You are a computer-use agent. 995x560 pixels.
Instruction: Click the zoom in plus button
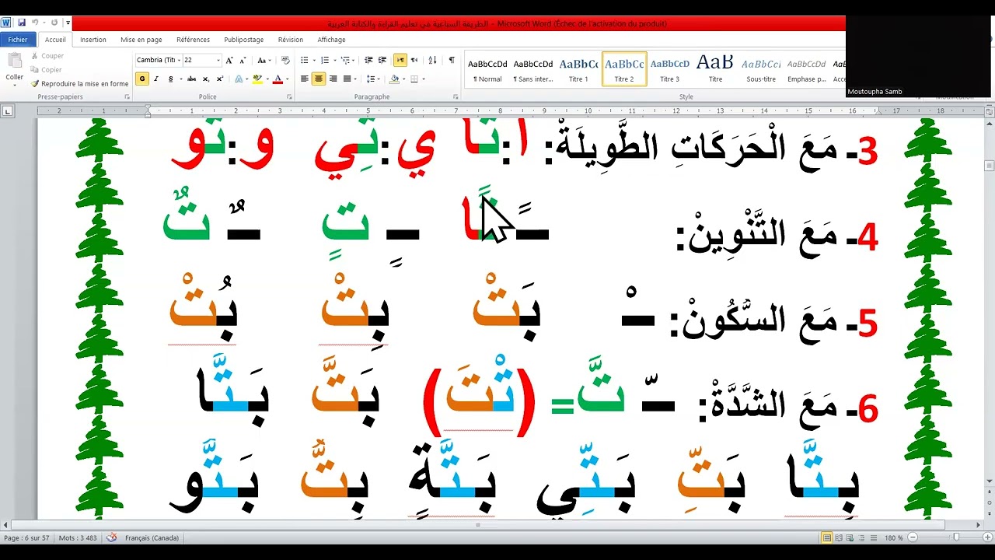[x=987, y=537]
